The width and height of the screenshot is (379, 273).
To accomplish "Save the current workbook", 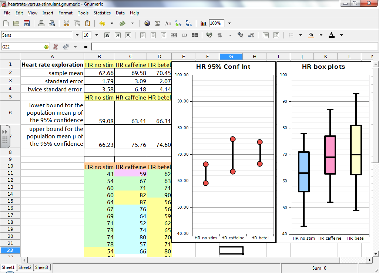I will (x=27, y=23).
